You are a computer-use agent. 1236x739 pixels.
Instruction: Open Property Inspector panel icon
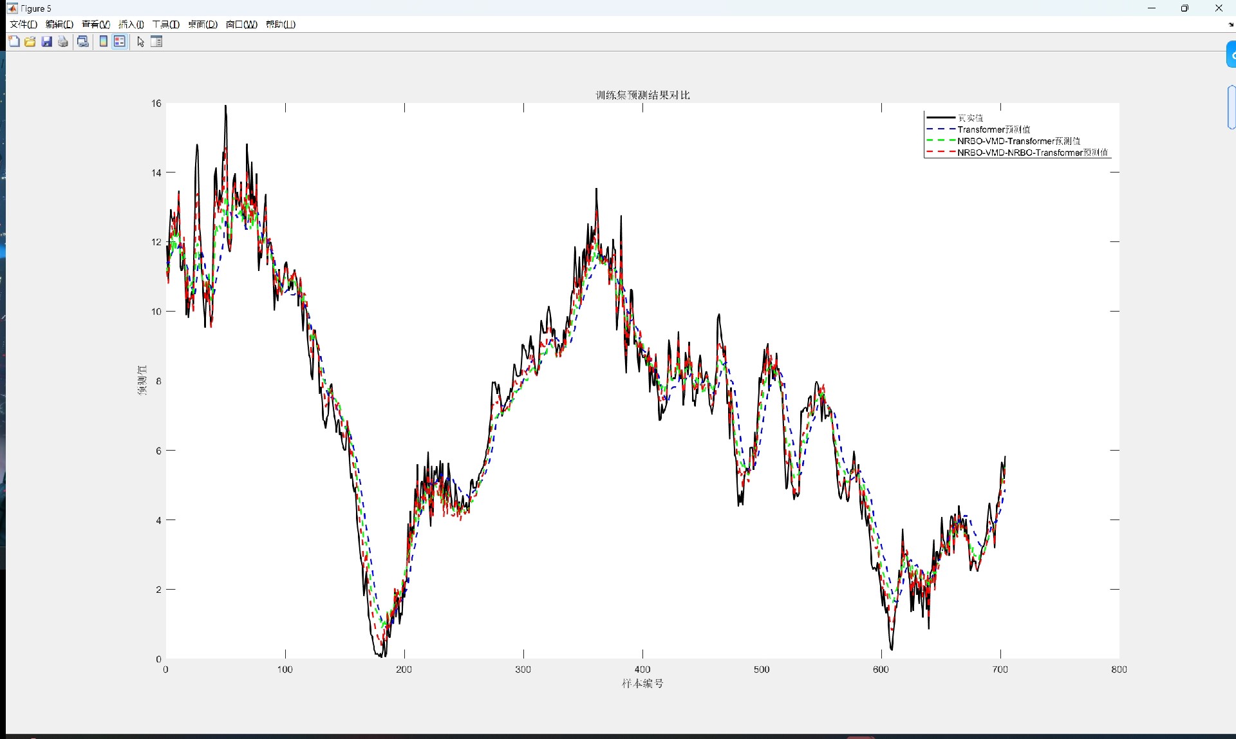coord(156,42)
